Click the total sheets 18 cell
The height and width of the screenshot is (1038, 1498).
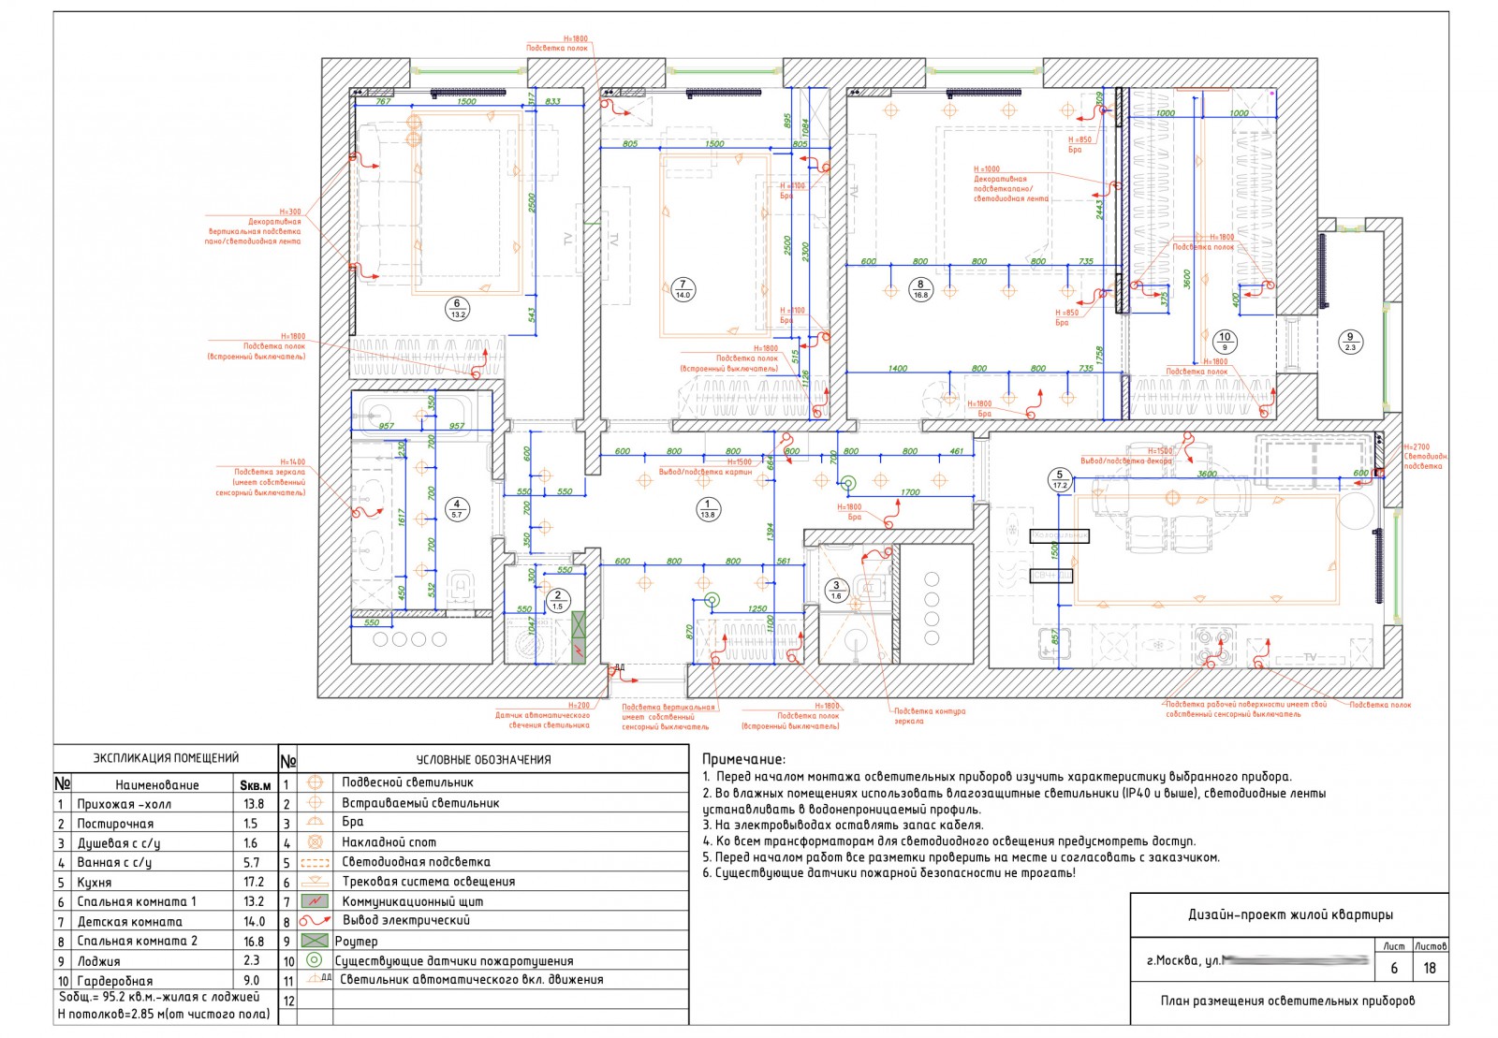1430,969
